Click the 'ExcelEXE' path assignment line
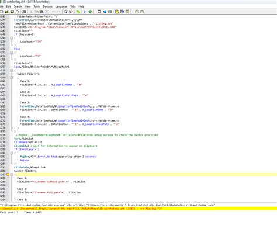 65,27
